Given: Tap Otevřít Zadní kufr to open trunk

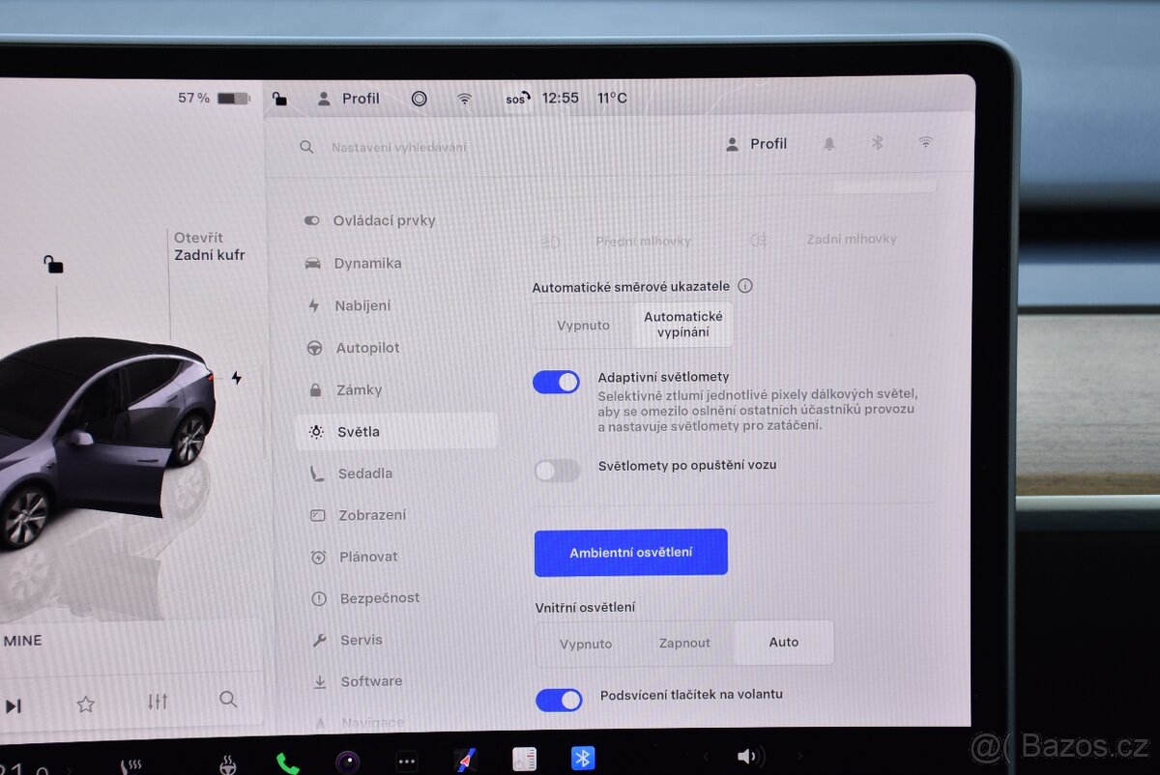Looking at the screenshot, I should coord(211,246).
